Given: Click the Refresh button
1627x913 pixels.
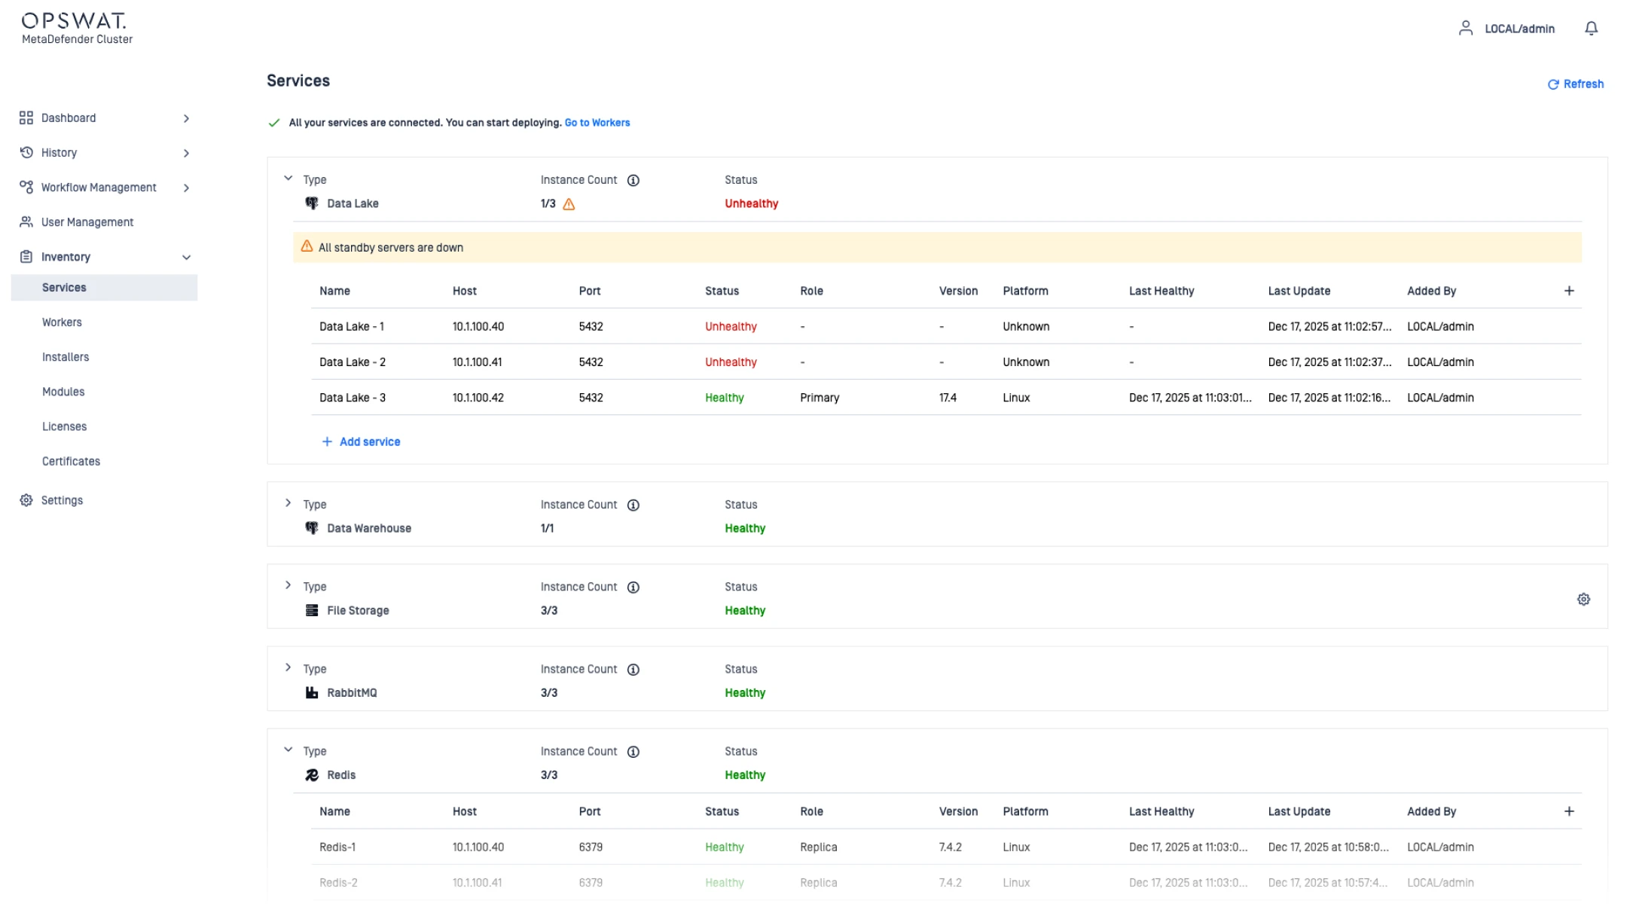Looking at the screenshot, I should pyautogui.click(x=1575, y=84).
